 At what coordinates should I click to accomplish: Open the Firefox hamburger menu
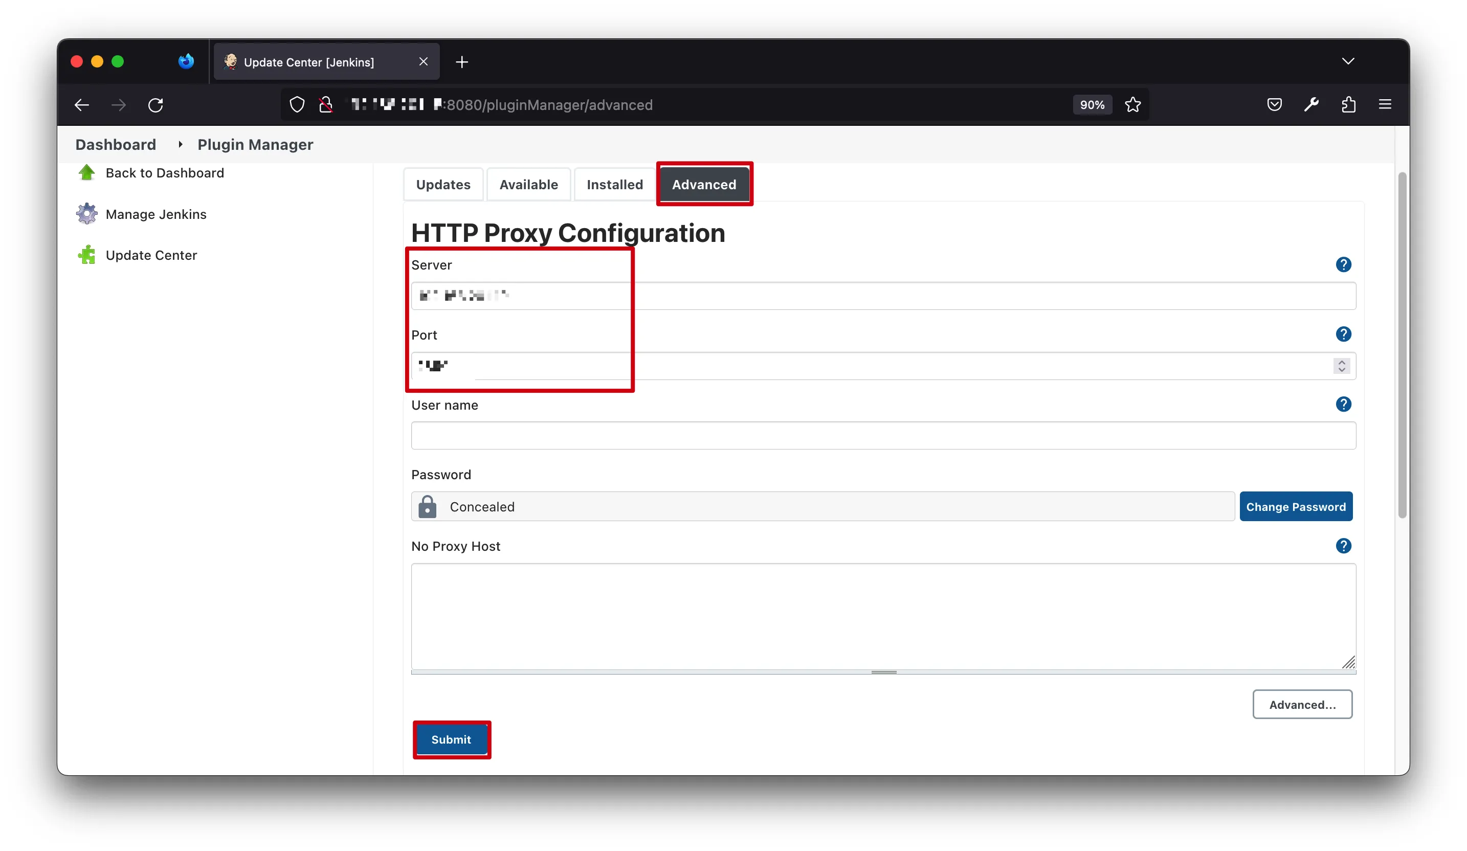[1385, 105]
